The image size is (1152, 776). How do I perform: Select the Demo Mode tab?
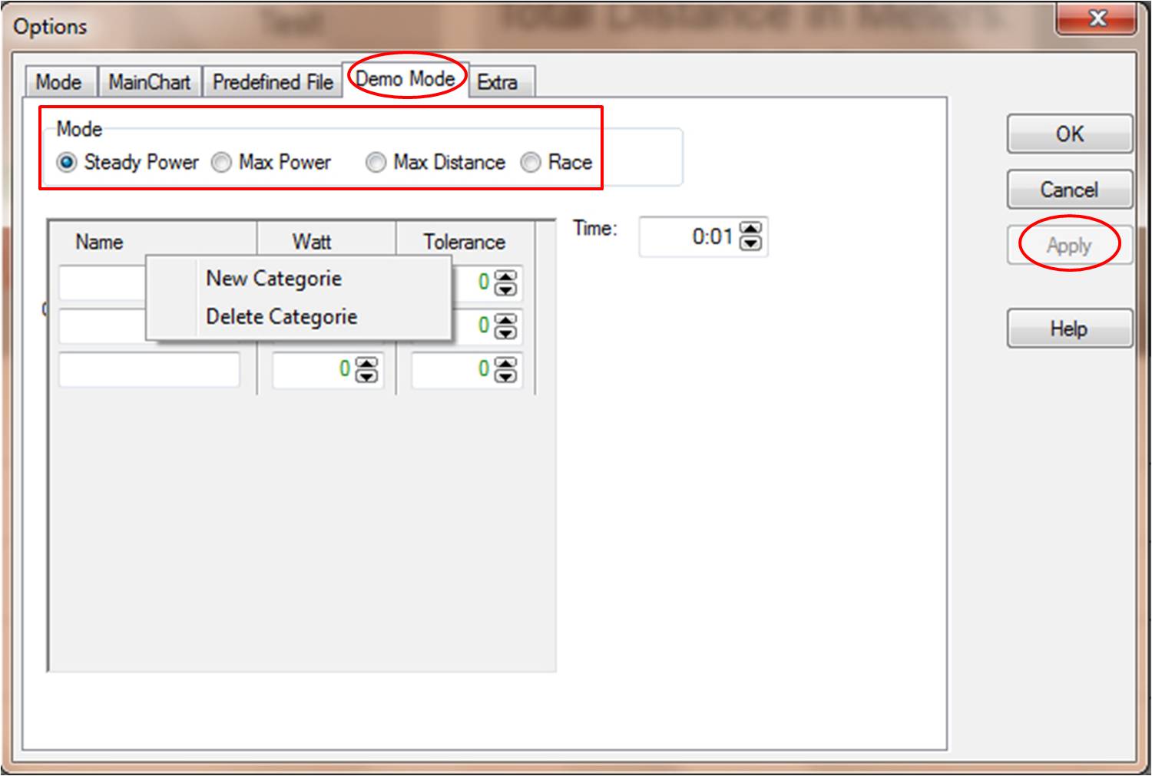406,79
